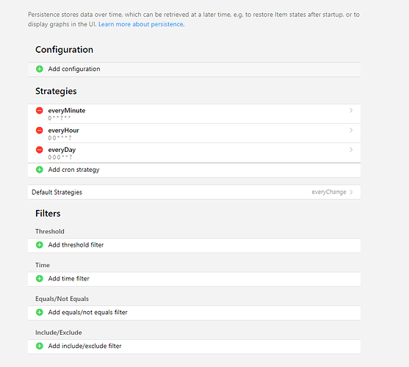This screenshot has width=409, height=367.
Task: Click green plus for equals/not equals filter
Action: coord(40,312)
